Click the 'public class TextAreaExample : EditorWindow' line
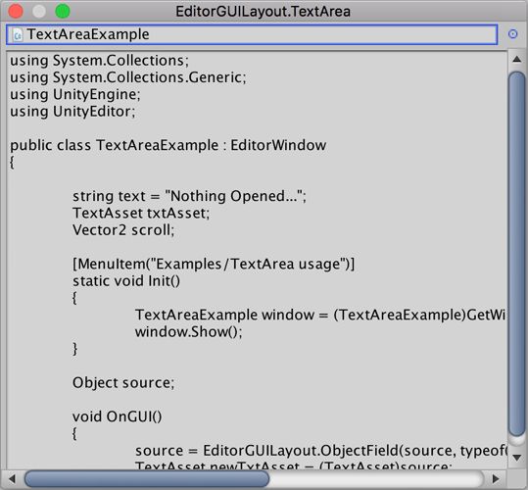The width and height of the screenshot is (528, 490). 168,145
